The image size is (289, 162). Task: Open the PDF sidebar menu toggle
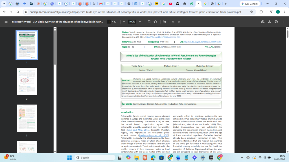tap(6, 22)
